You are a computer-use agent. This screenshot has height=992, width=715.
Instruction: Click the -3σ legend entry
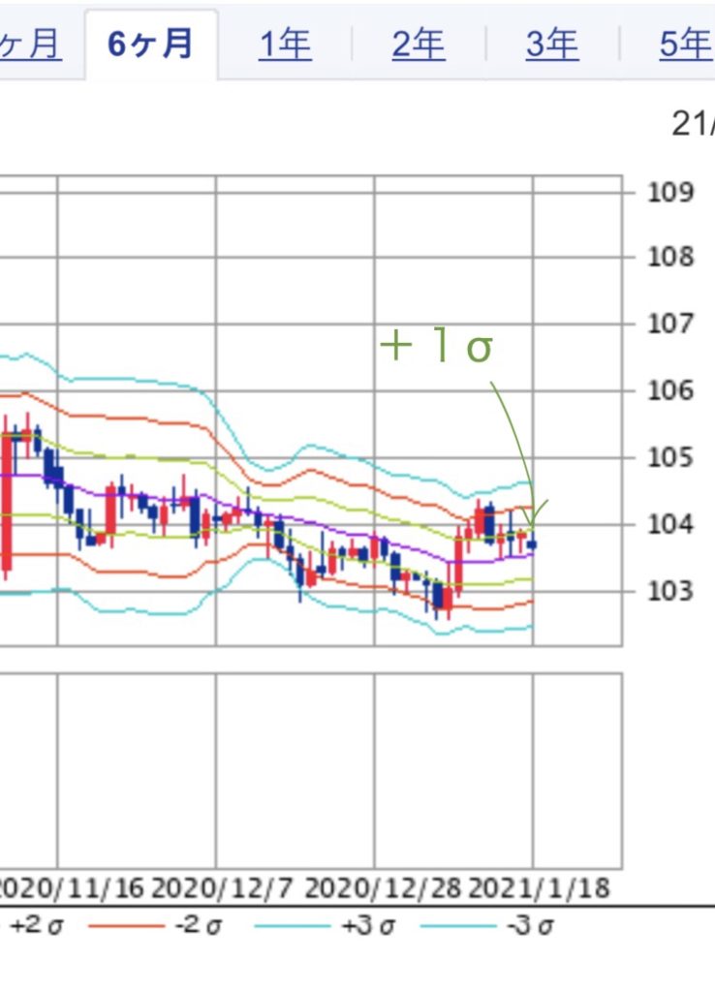[487, 926]
